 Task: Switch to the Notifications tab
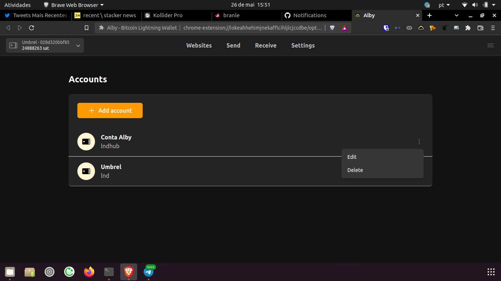tap(309, 15)
